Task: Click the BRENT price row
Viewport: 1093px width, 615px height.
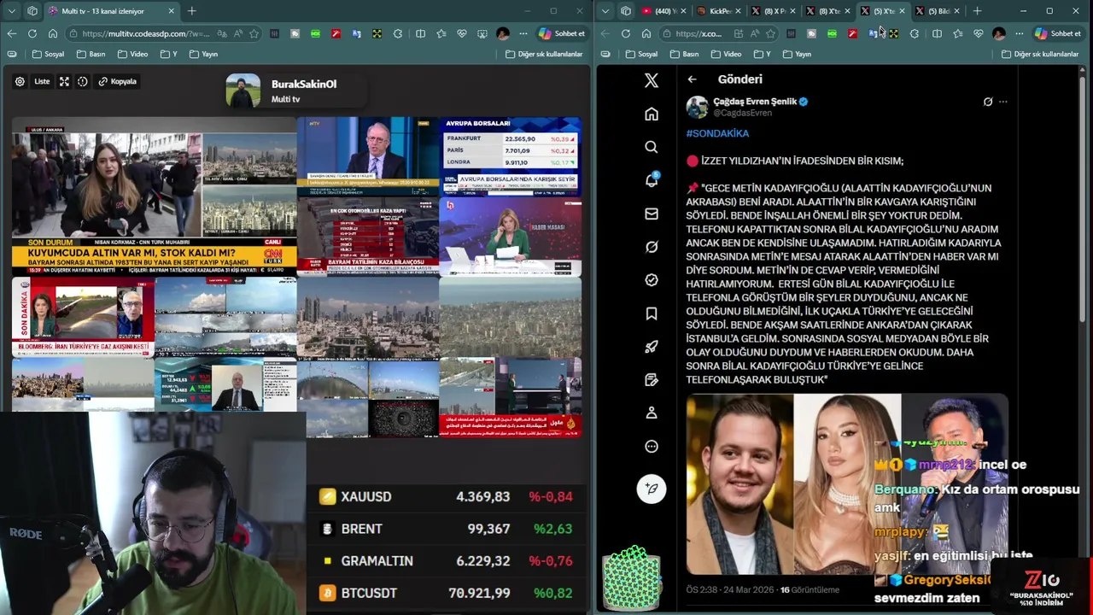Action: pos(446,529)
